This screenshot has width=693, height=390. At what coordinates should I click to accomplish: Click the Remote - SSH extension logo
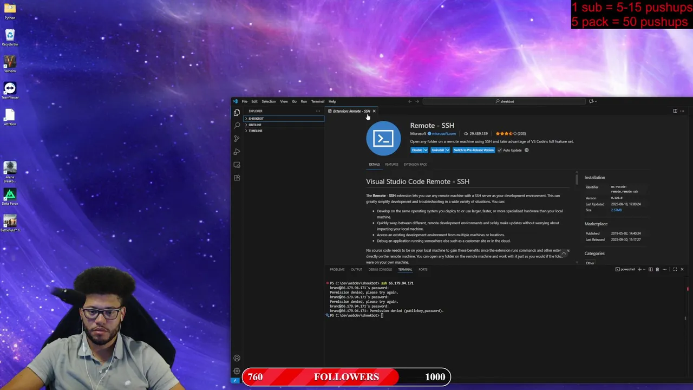383,138
